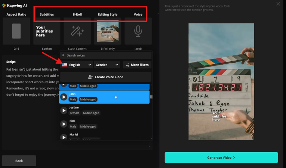Open More filters
This screenshot has height=168, width=286.
point(137,65)
